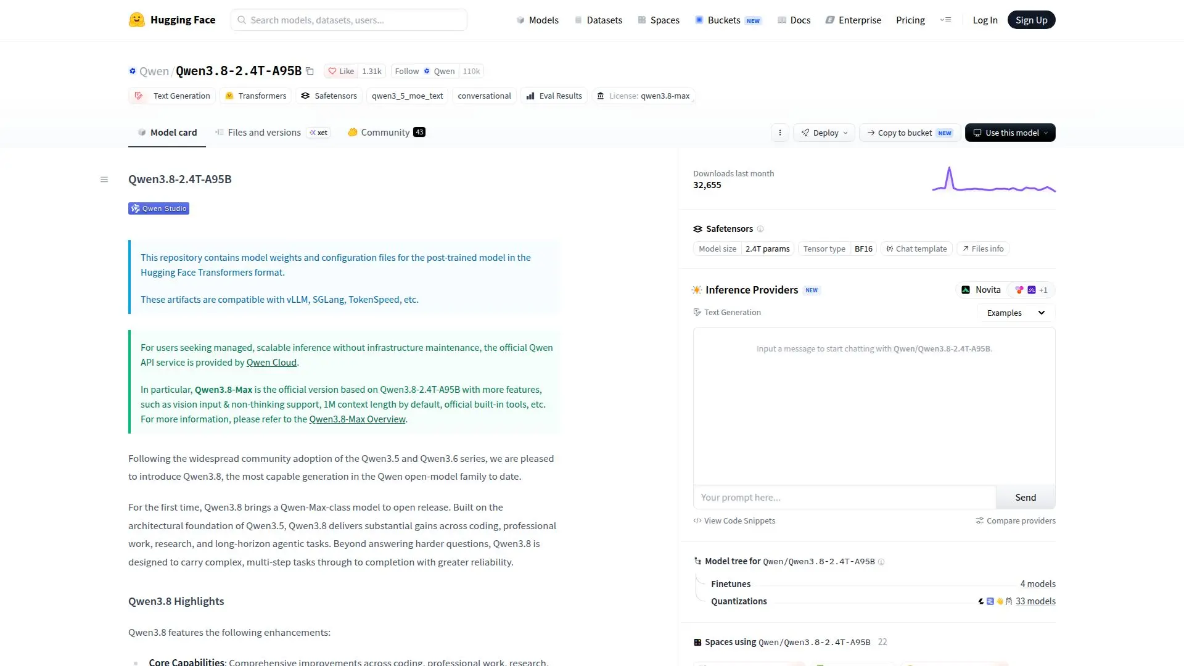Click View Code Snippets

pos(734,521)
